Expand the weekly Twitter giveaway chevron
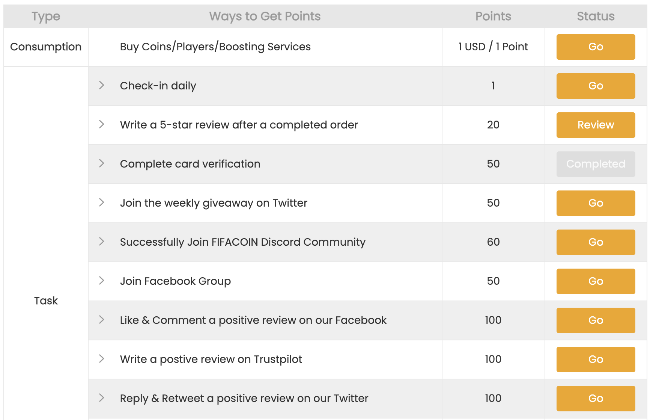 [x=101, y=202]
